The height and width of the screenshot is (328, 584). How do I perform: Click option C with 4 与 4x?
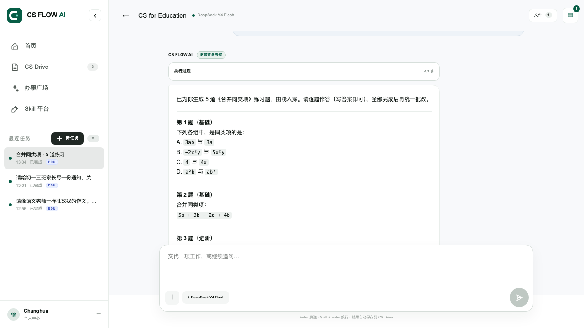(x=193, y=162)
